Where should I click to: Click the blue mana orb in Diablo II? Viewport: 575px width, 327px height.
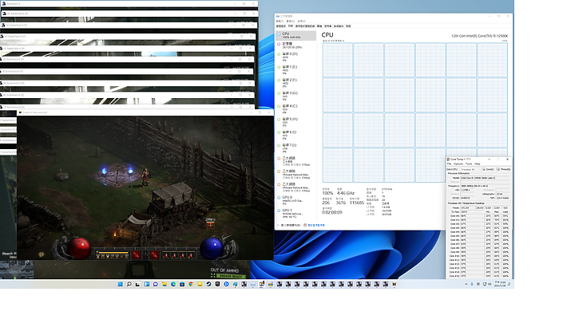[212, 248]
